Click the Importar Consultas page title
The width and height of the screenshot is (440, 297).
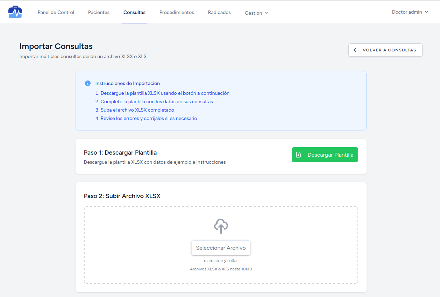pyautogui.click(x=56, y=46)
